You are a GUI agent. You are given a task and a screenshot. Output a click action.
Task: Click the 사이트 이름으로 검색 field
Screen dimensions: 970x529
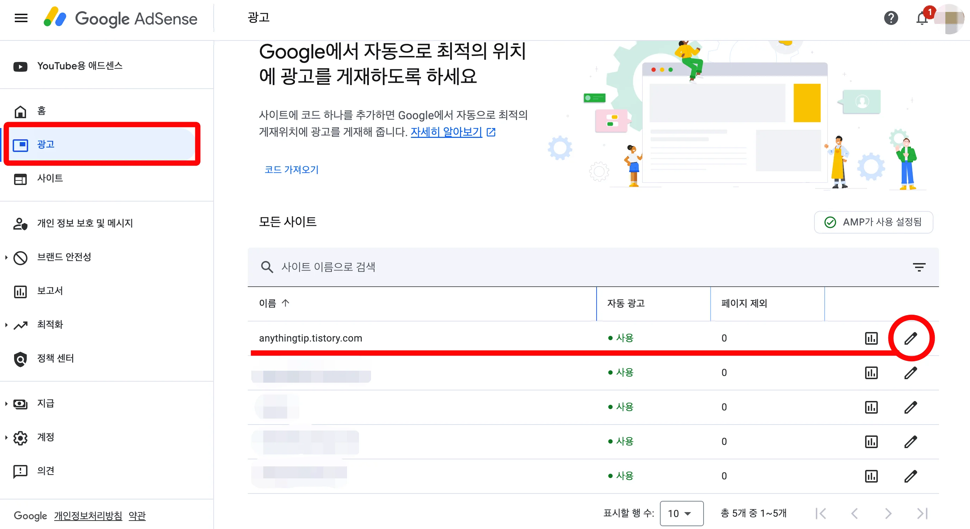(x=593, y=267)
